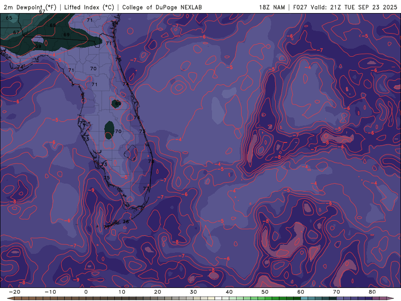Viewport: 401px width, 301px height.
Task: Click the "F027 Valid: 21Z TUE SEP 23 2025" text
Action: click(x=345, y=7)
